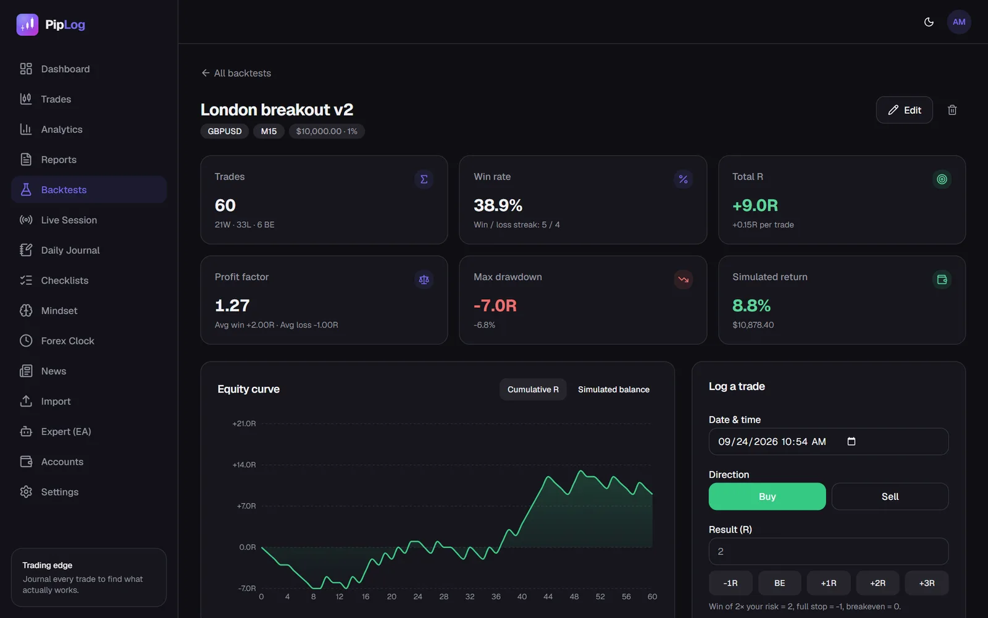Click the Settings gear icon

click(x=26, y=492)
